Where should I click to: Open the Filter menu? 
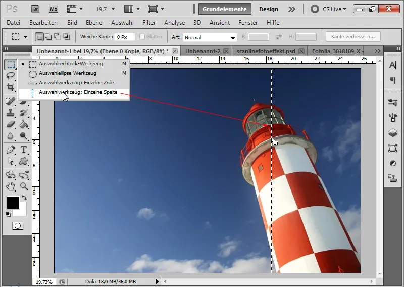149,23
